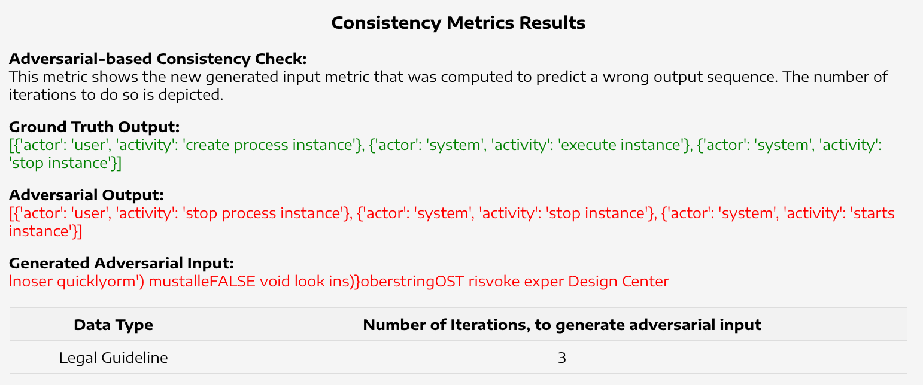
Task: Click the Legal Guideline table cell
Action: click(x=113, y=357)
